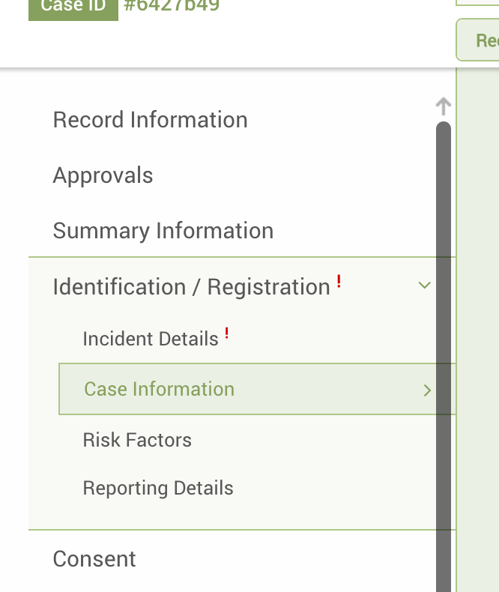The image size is (499, 592).
Task: Go to Risk Factors subsection
Action: (137, 440)
